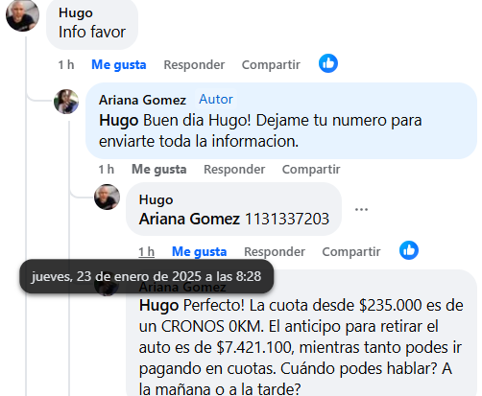Open the Ariana Gomez author name link
Viewport: 482px width, 396px height.
click(142, 100)
